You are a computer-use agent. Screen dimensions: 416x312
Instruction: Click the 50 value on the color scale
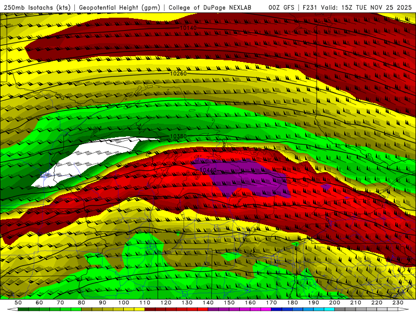18,303
